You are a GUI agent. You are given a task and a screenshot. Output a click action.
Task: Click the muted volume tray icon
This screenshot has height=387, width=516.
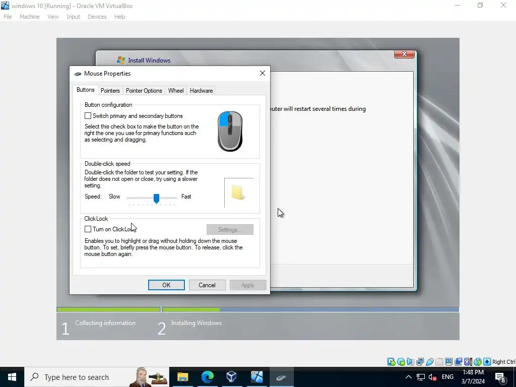(433, 377)
